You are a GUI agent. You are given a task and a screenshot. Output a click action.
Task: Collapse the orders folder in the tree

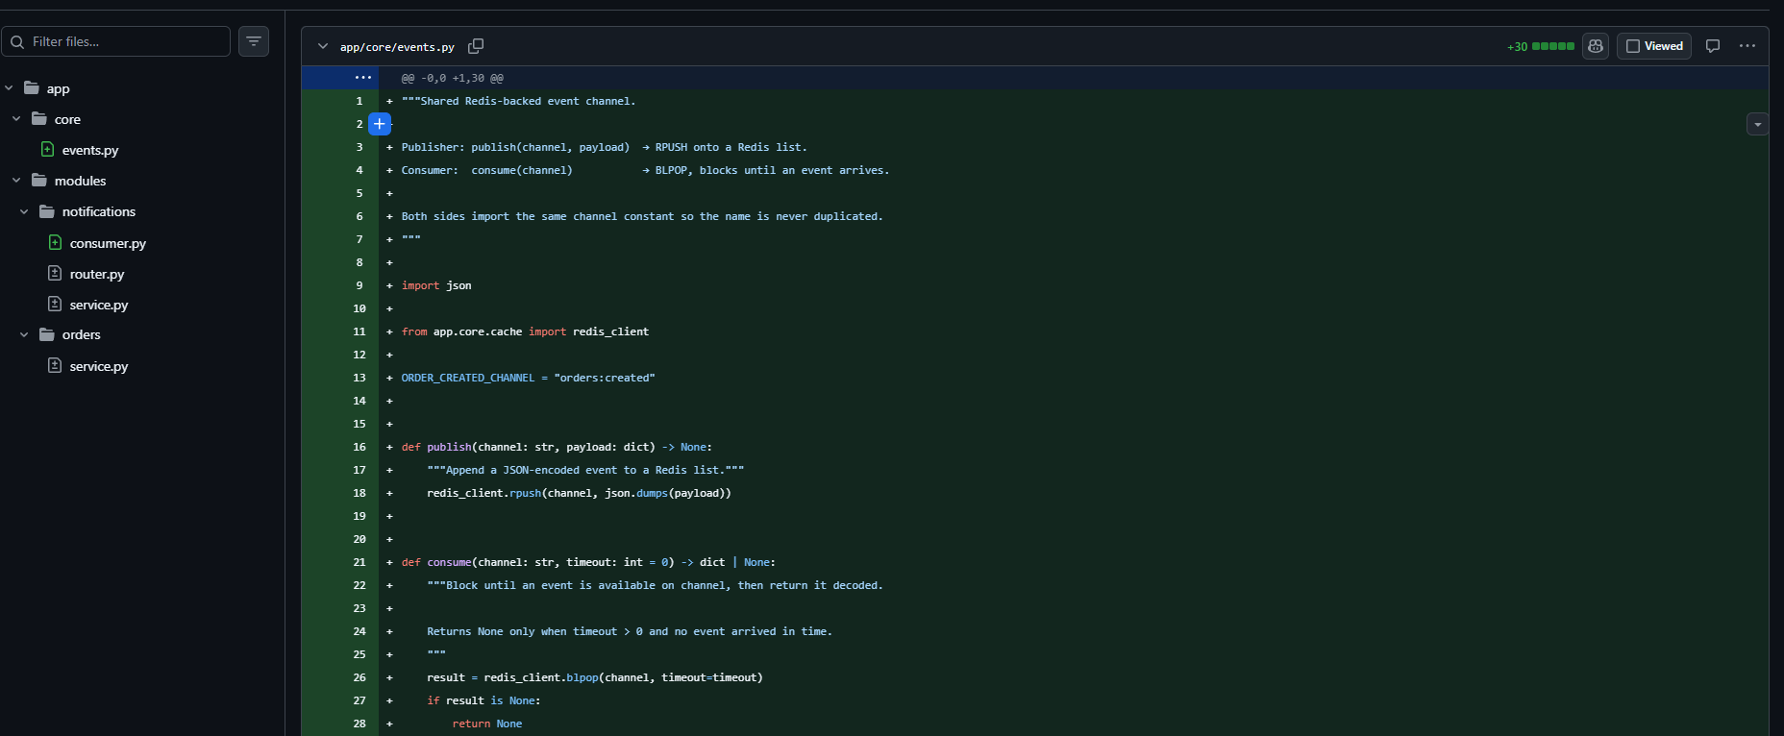coord(24,333)
